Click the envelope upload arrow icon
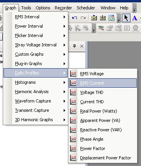 [94, 18]
